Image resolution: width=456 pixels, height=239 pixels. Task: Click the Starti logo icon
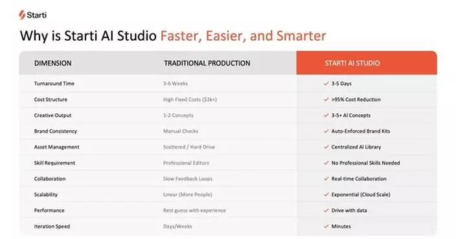[22, 15]
